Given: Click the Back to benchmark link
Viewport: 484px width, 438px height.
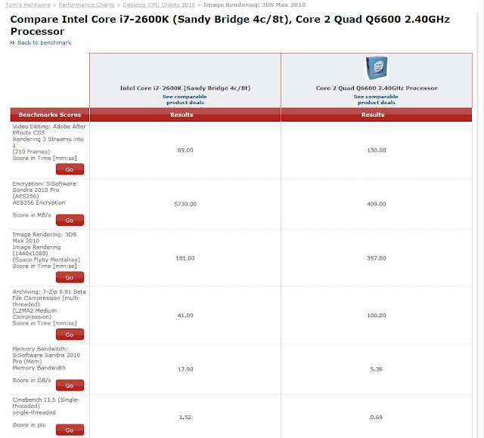Looking at the screenshot, I should 44,42.
